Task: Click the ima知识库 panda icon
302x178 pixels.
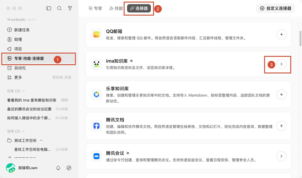Action: [x=96, y=64]
